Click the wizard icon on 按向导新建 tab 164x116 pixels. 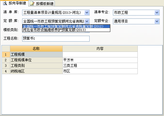tap(5, 3)
